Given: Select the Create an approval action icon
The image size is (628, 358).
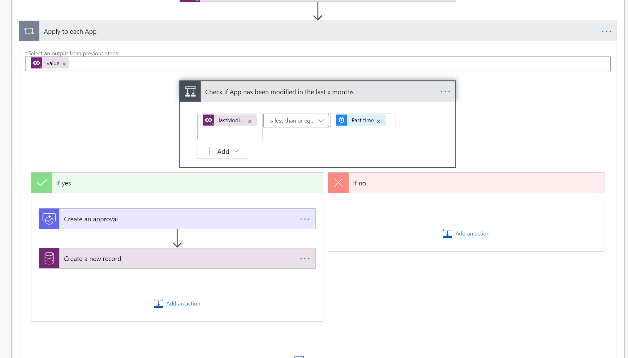Looking at the screenshot, I should pos(49,219).
